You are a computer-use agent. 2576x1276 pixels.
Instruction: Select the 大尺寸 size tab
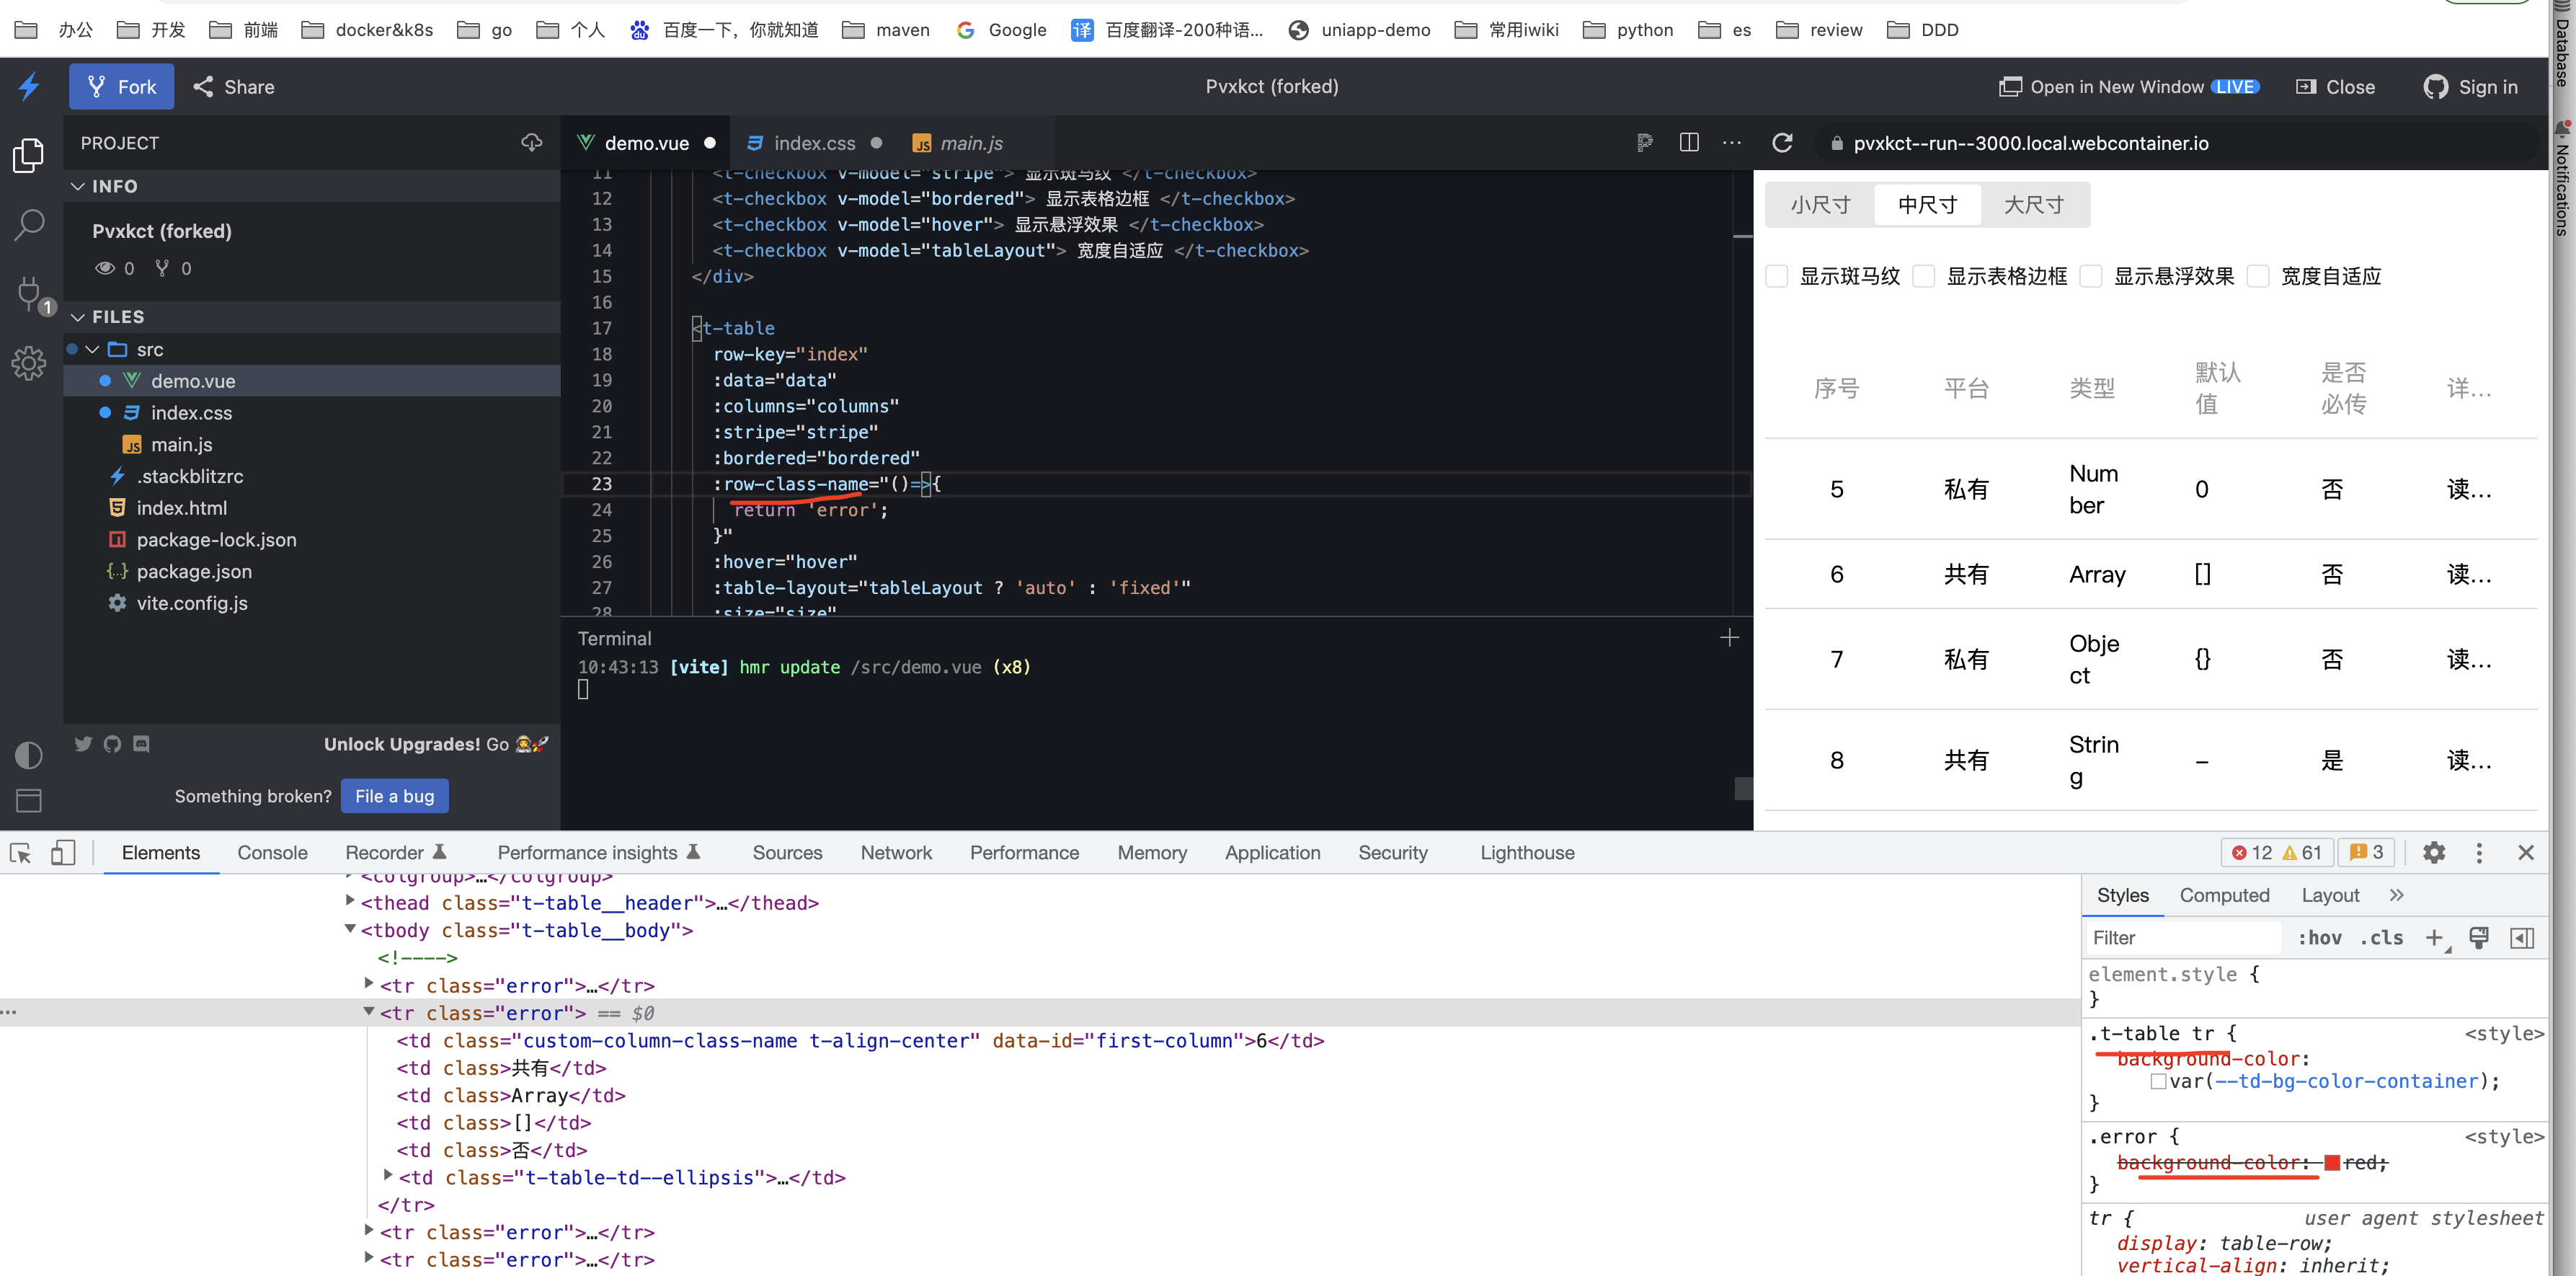point(2032,204)
